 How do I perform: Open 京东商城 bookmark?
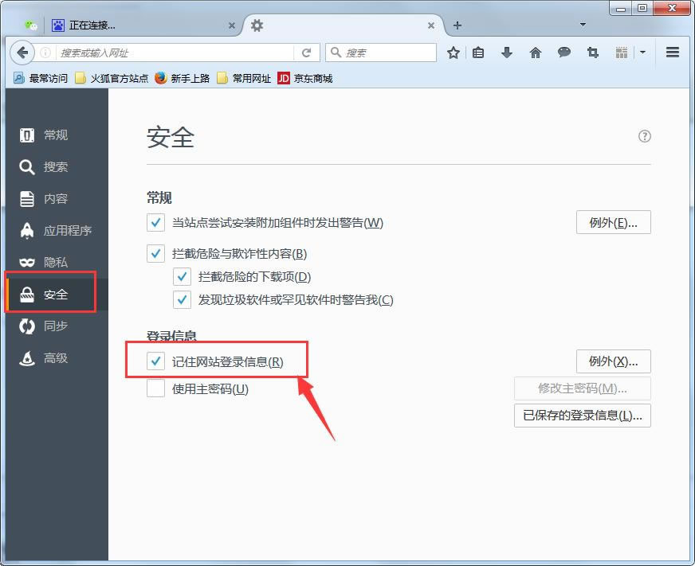coord(305,78)
